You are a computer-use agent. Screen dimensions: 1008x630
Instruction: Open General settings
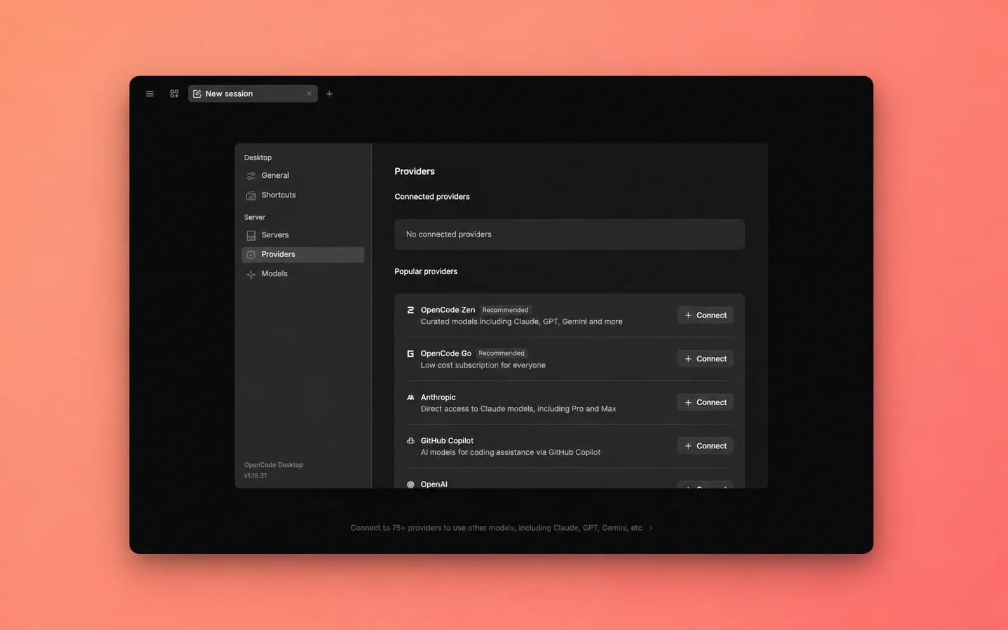(303, 175)
